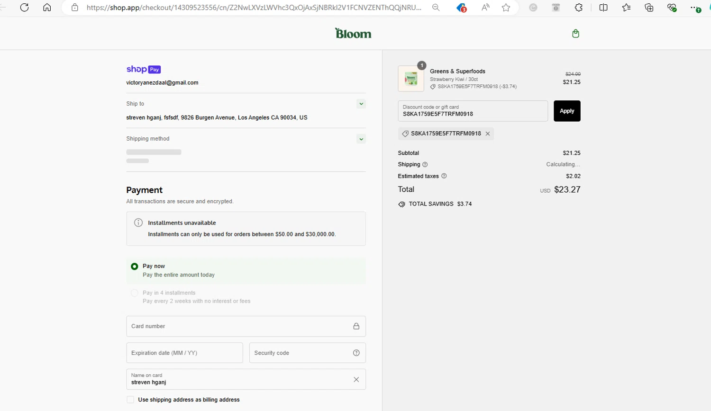Edit the Discount code or gift card field
The width and height of the screenshot is (711, 411).
[473, 111]
